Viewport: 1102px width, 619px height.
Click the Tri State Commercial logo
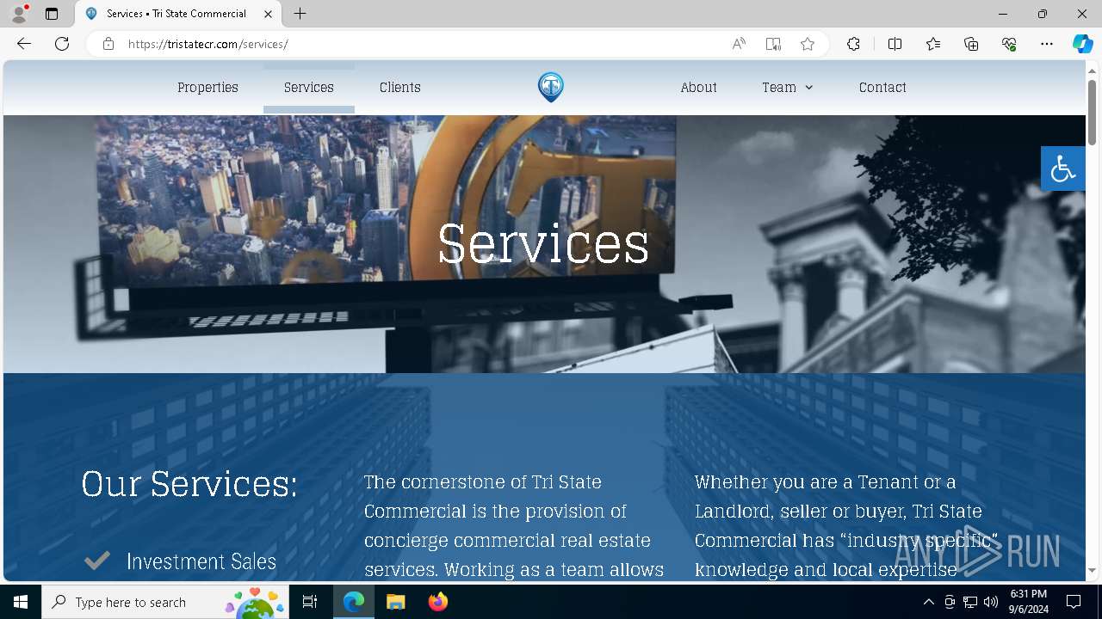(x=551, y=87)
